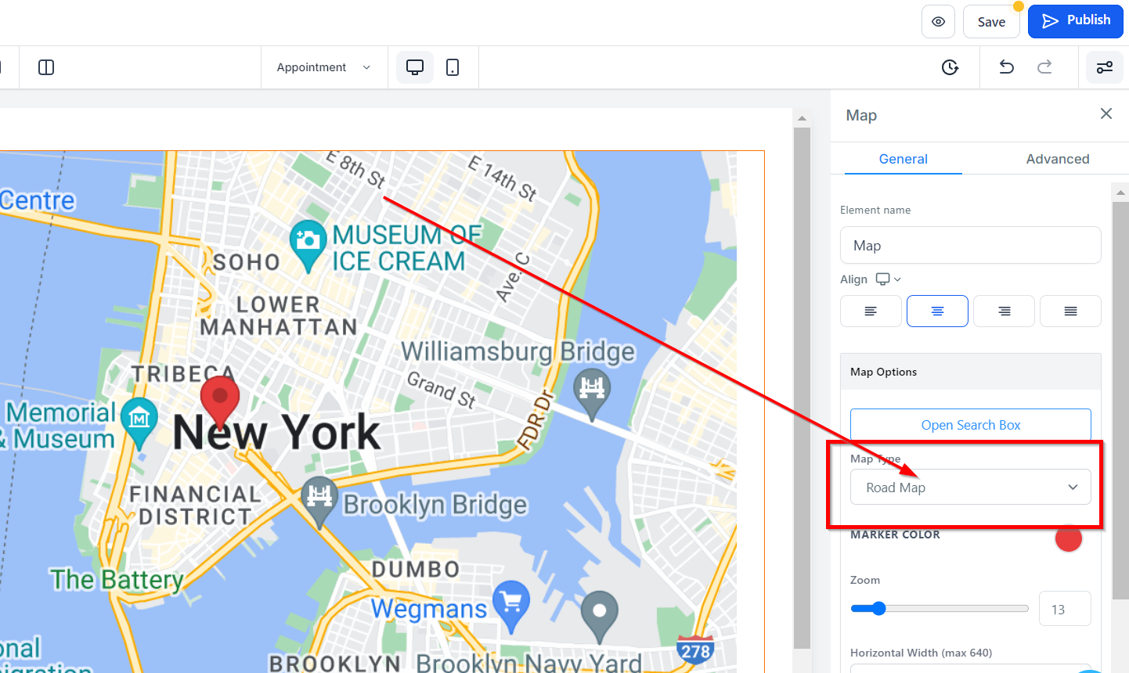
Task: Click the red marker color swatch
Action: pos(1068,538)
